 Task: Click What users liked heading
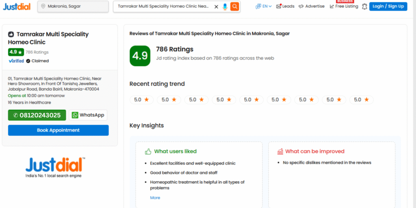(x=175, y=152)
